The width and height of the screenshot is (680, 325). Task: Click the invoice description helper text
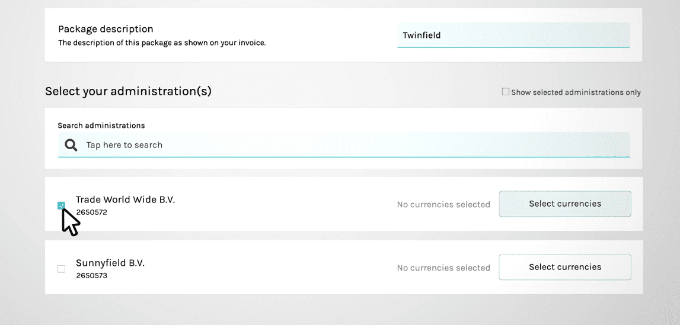coord(162,43)
